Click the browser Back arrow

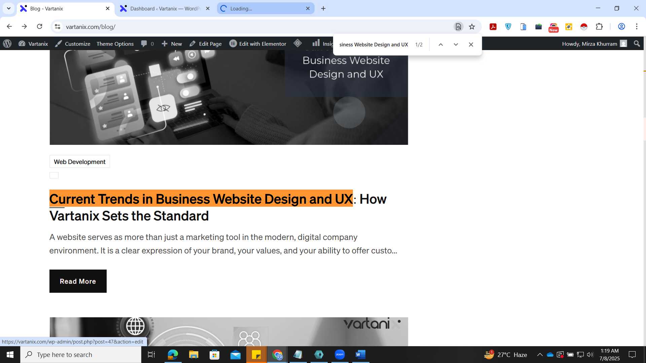9,27
